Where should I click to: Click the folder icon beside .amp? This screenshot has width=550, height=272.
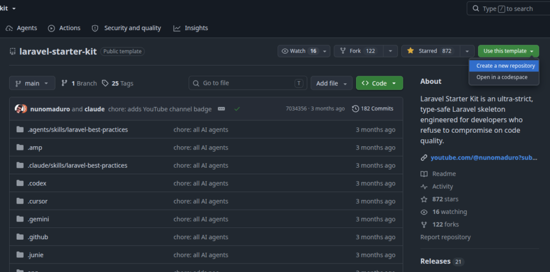coord(20,147)
